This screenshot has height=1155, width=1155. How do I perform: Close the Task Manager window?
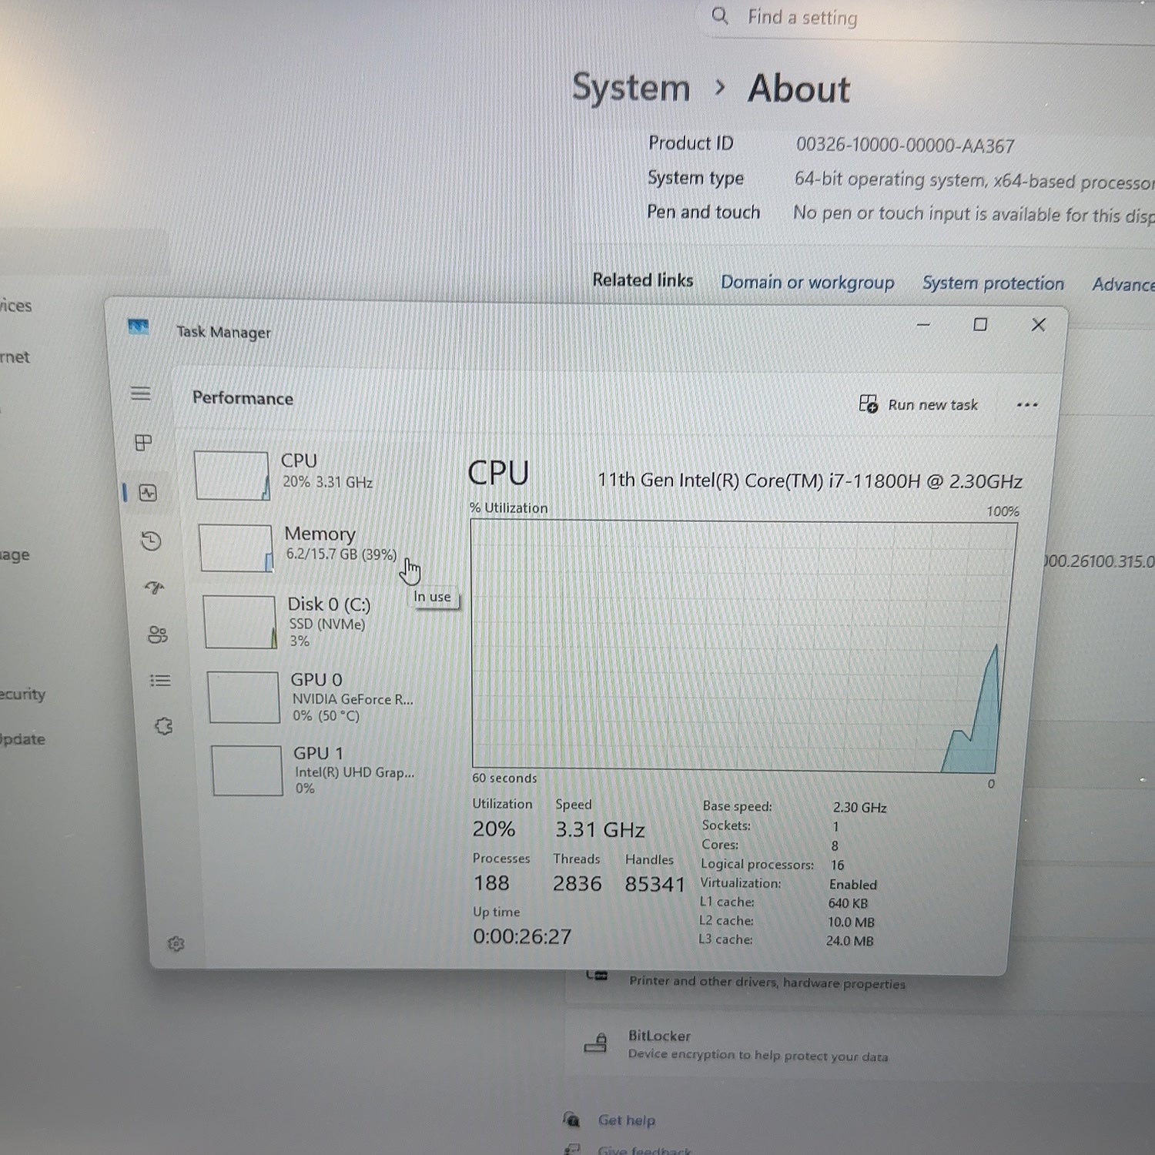tap(1038, 325)
